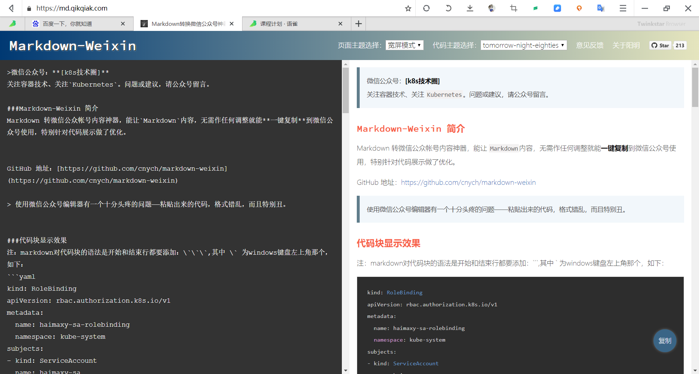The width and height of the screenshot is (699, 374).
Task: Switch to the Markdown转换微信公众号神器 tab
Action: click(188, 24)
